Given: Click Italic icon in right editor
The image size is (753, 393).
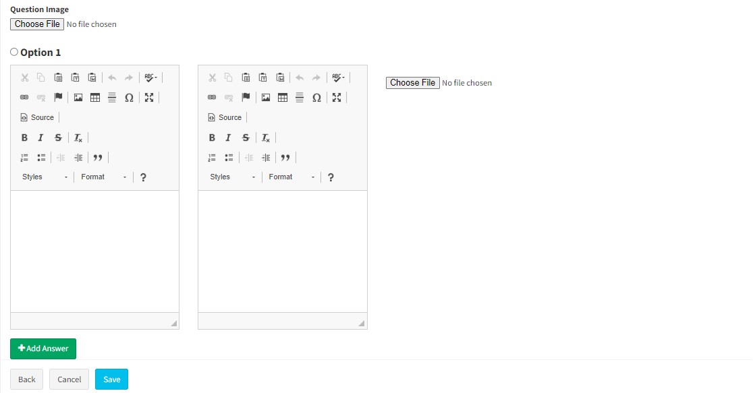Looking at the screenshot, I should coord(228,138).
